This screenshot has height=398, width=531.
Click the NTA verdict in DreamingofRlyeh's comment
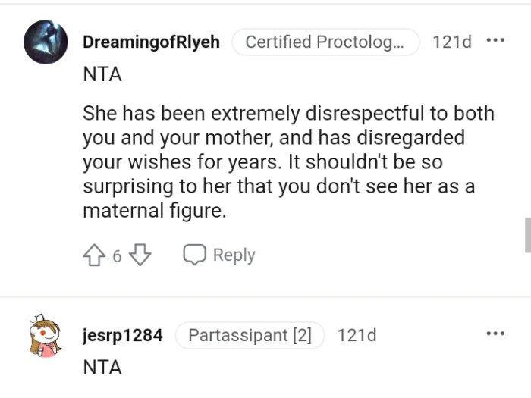tap(102, 76)
